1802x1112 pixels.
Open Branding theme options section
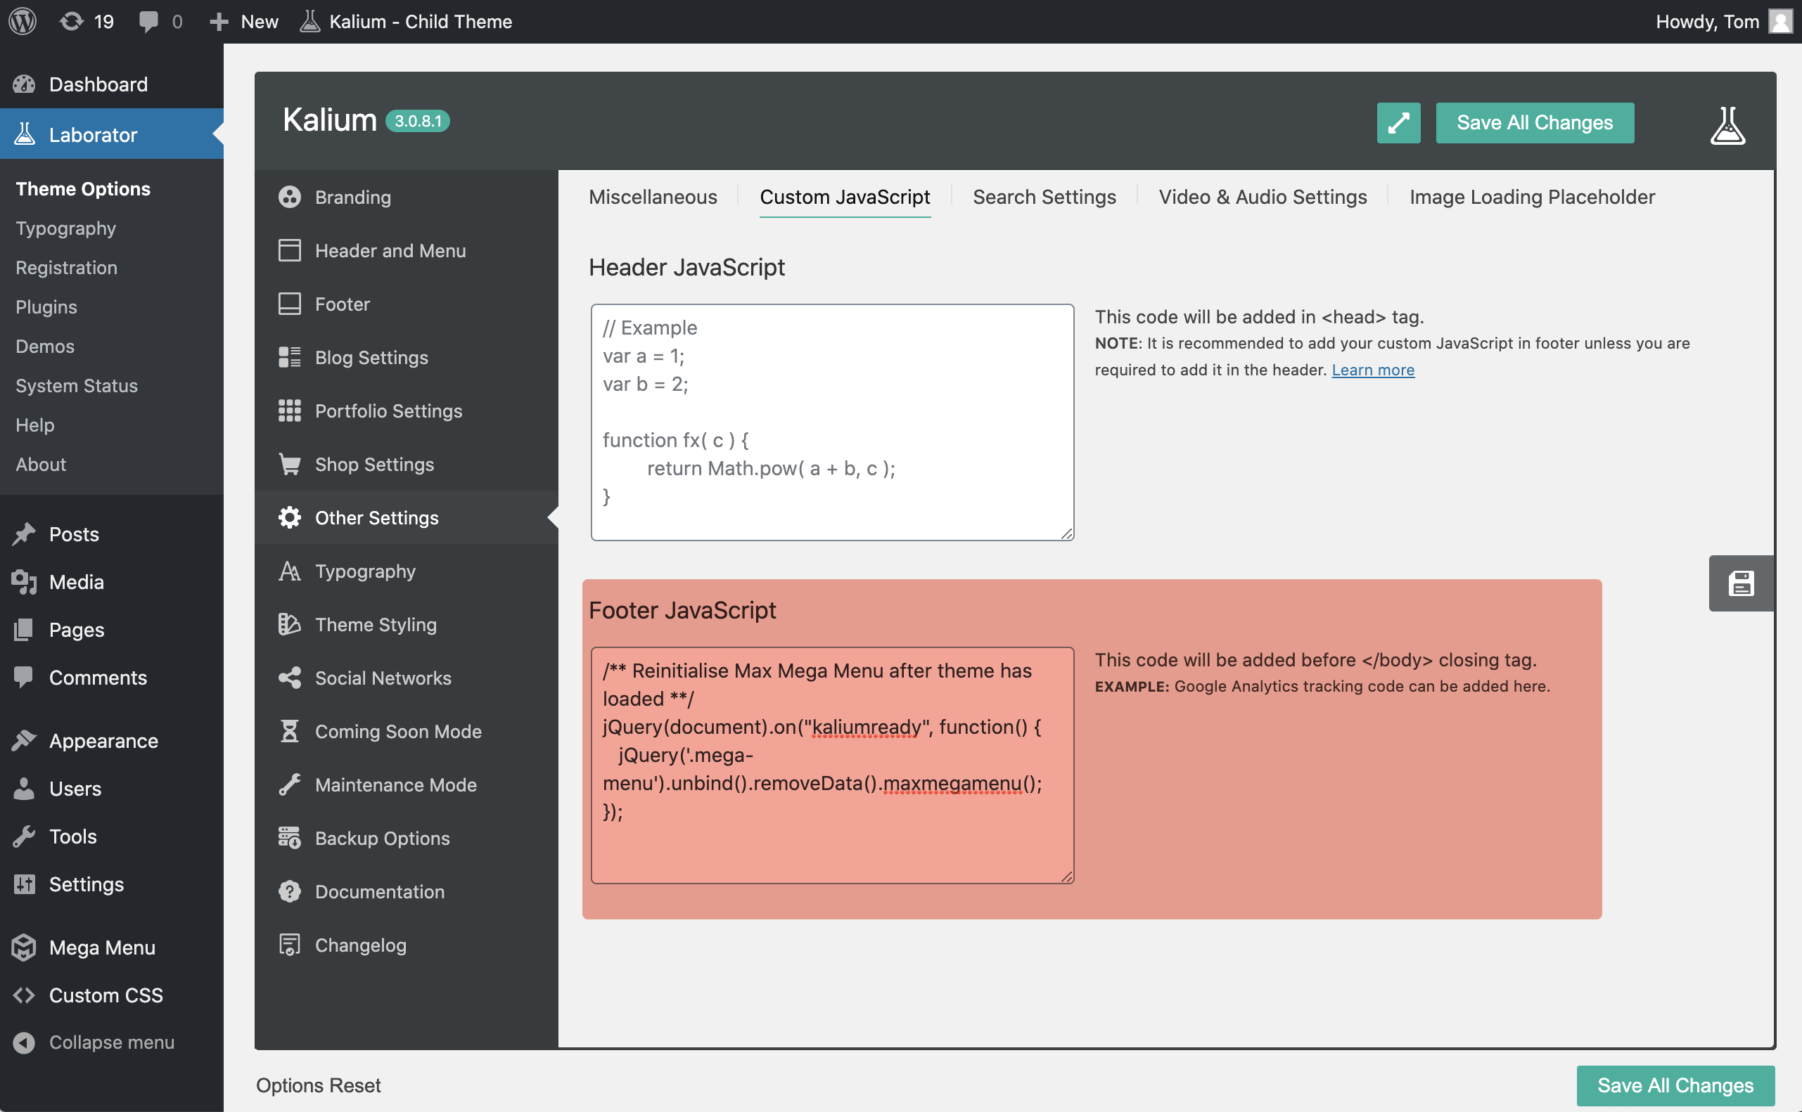352,197
